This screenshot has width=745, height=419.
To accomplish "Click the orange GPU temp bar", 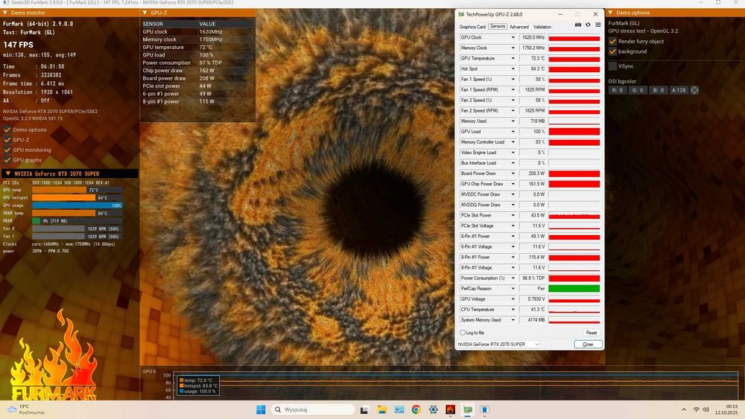I will (59, 190).
